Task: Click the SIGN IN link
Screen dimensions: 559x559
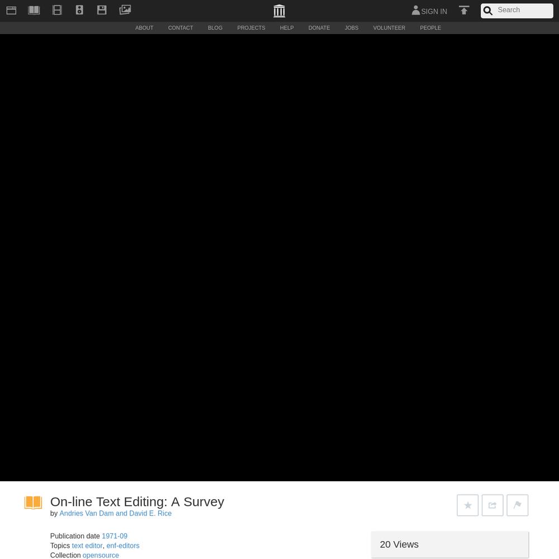Action: 434,11
